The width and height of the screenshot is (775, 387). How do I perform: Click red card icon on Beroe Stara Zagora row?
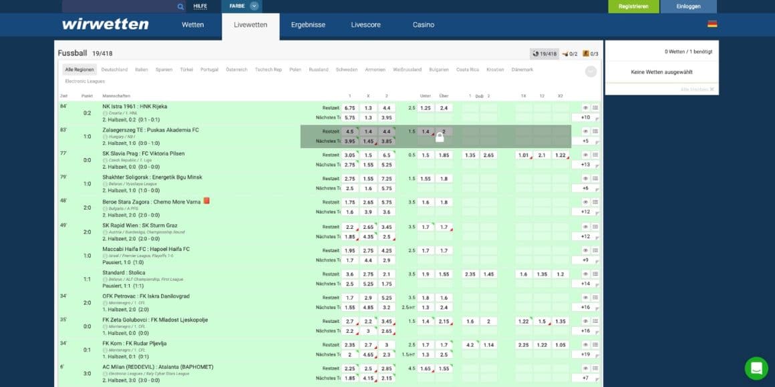pos(206,201)
